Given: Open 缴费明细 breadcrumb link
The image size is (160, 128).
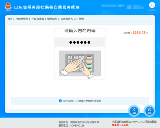Looking at the screenshot, I should (52, 19).
